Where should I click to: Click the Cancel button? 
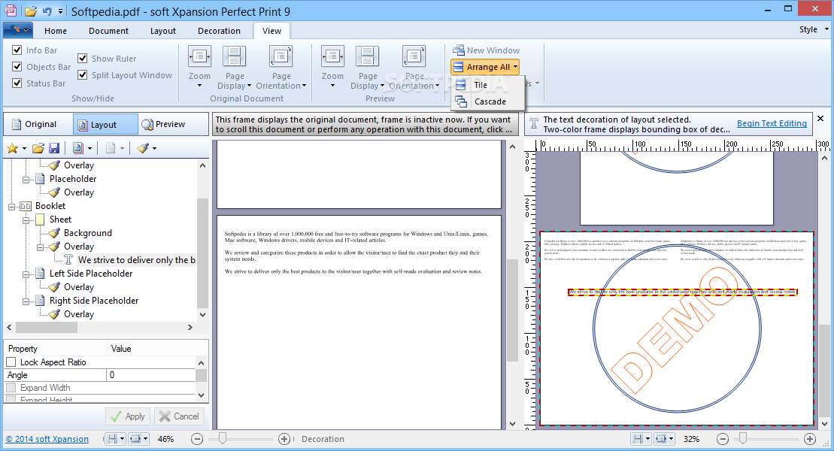179,416
